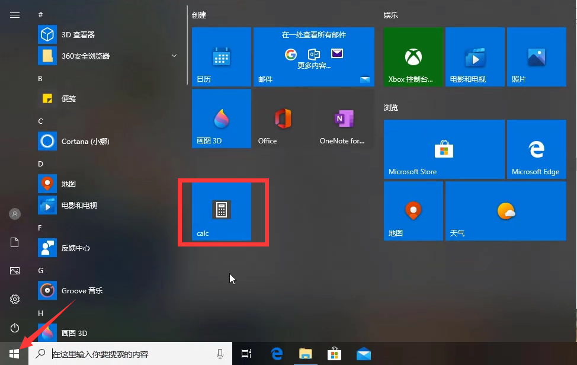Open the 照片 tile
The image size is (577, 365).
click(536, 56)
